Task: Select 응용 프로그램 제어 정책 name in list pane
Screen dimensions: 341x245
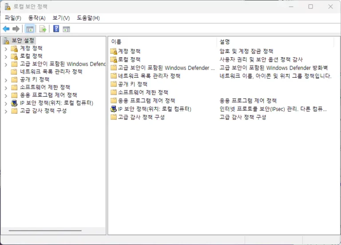Action: click(147, 101)
